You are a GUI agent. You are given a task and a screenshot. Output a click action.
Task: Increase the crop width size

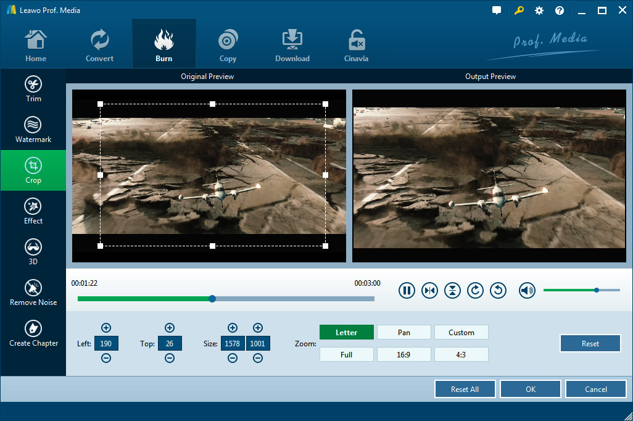point(233,328)
